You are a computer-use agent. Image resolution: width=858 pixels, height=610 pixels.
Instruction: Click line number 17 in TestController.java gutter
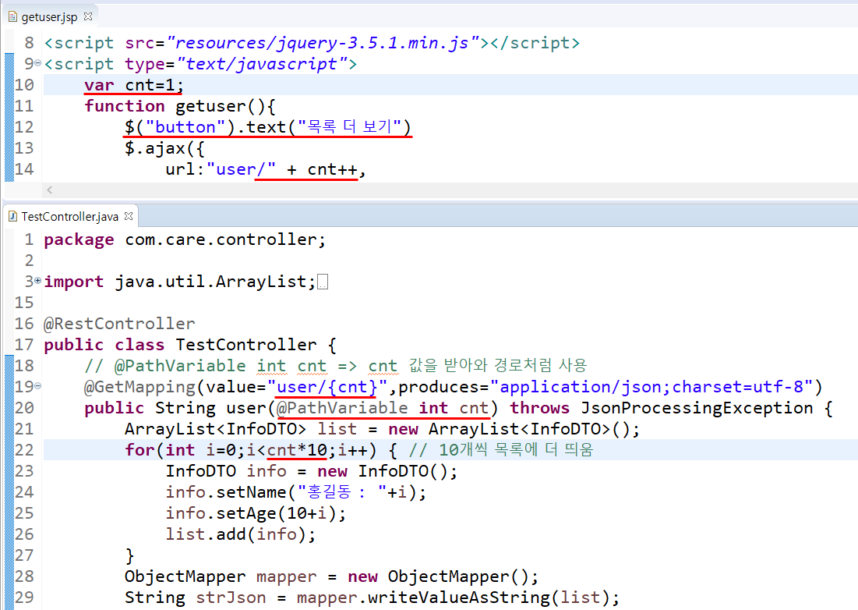[24, 345]
